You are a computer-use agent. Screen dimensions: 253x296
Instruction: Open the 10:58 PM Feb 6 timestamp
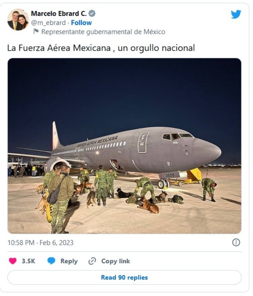click(40, 243)
